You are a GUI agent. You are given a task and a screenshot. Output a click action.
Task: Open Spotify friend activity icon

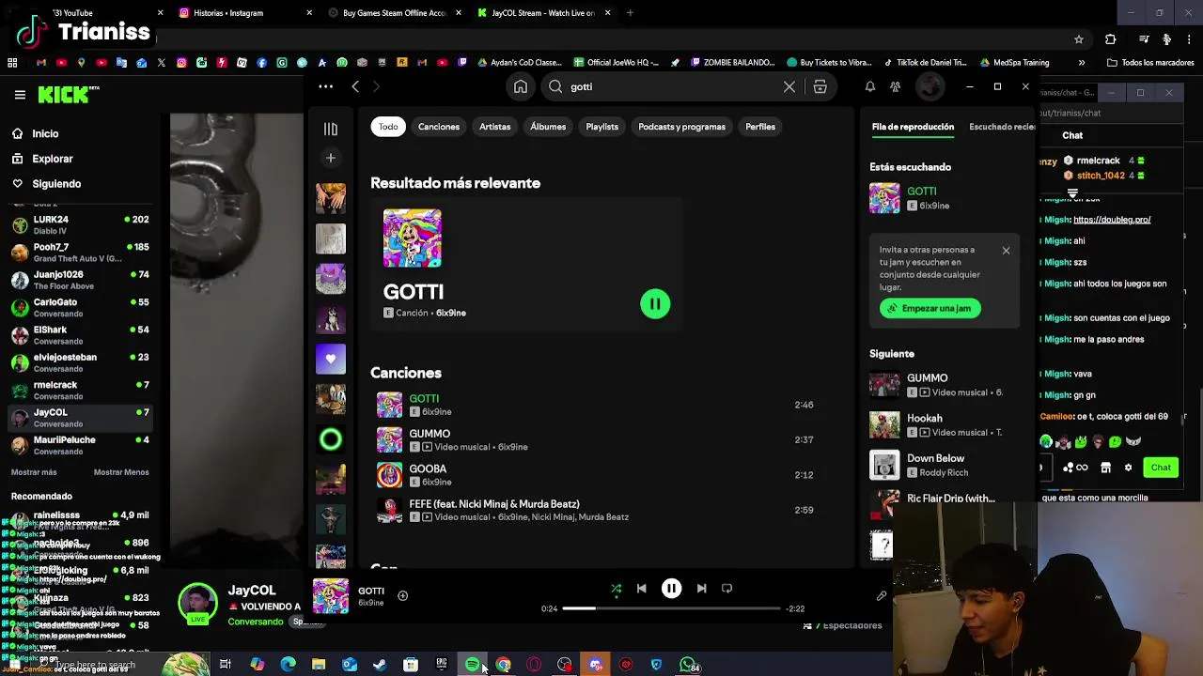(896, 86)
